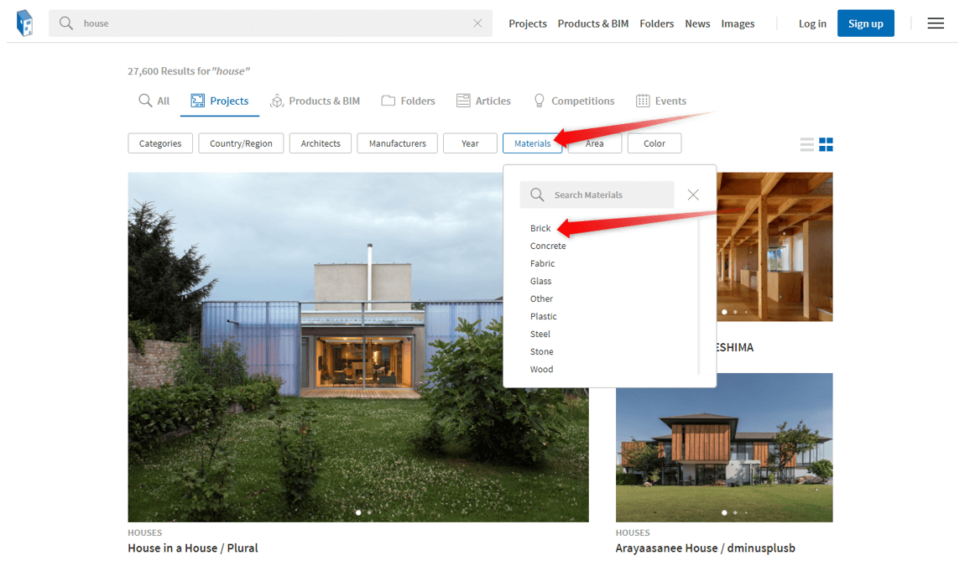This screenshot has height=571, width=975.
Task: Expand the Year filter dropdown
Action: tap(470, 143)
